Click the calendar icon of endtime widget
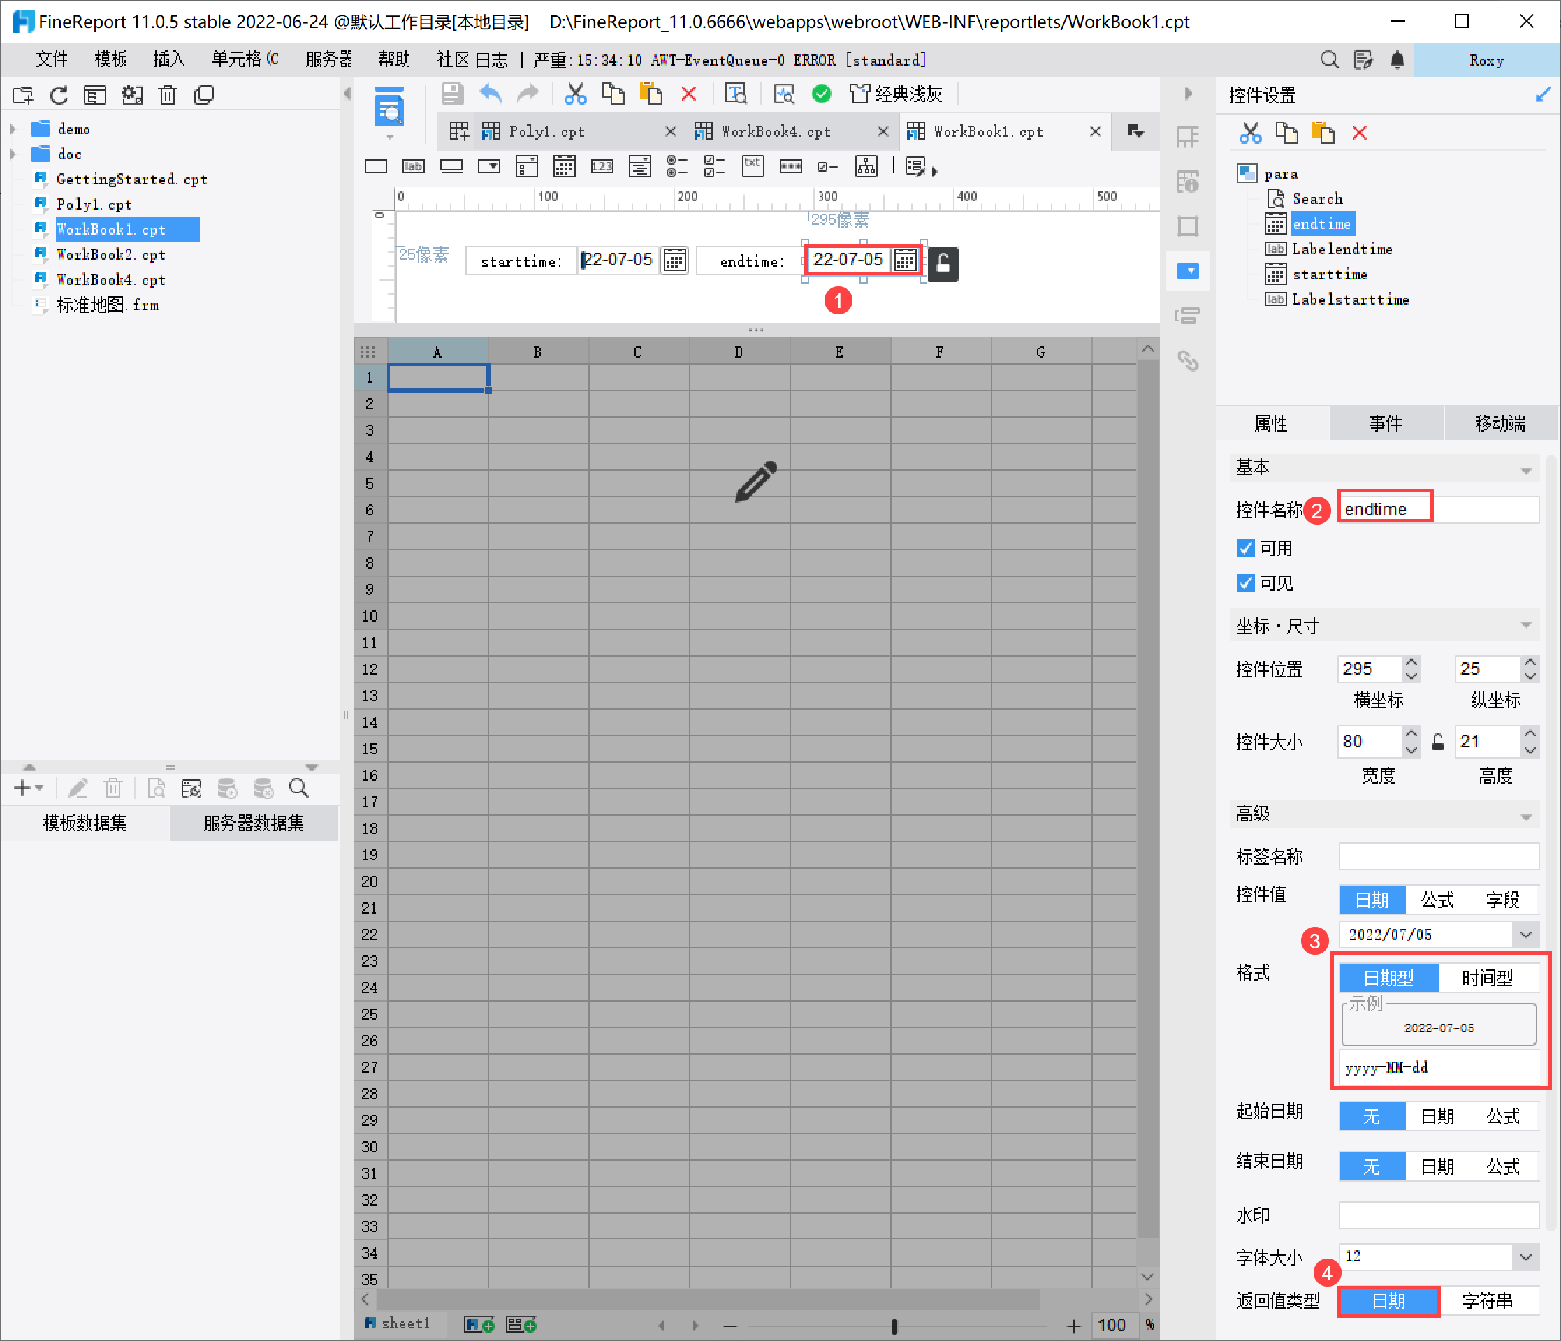Screen dimensions: 1561x1341 point(905,261)
